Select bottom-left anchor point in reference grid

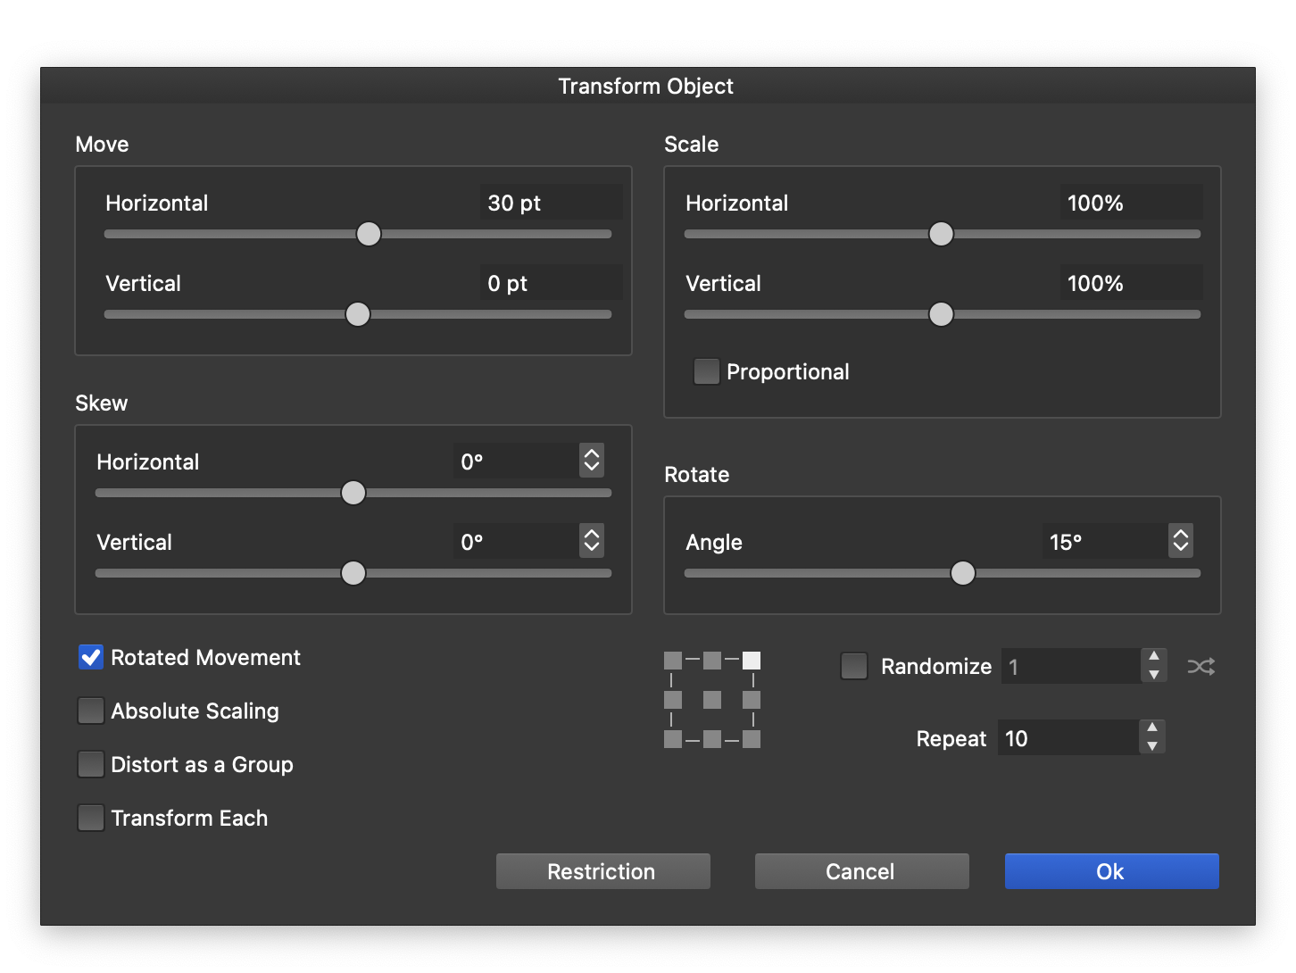coord(673,739)
